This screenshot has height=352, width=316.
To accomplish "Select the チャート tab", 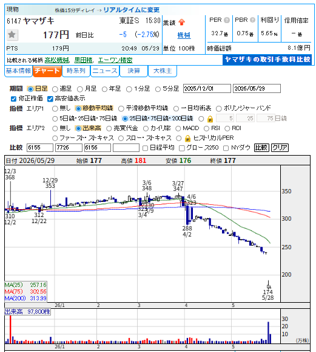I will (x=47, y=71).
